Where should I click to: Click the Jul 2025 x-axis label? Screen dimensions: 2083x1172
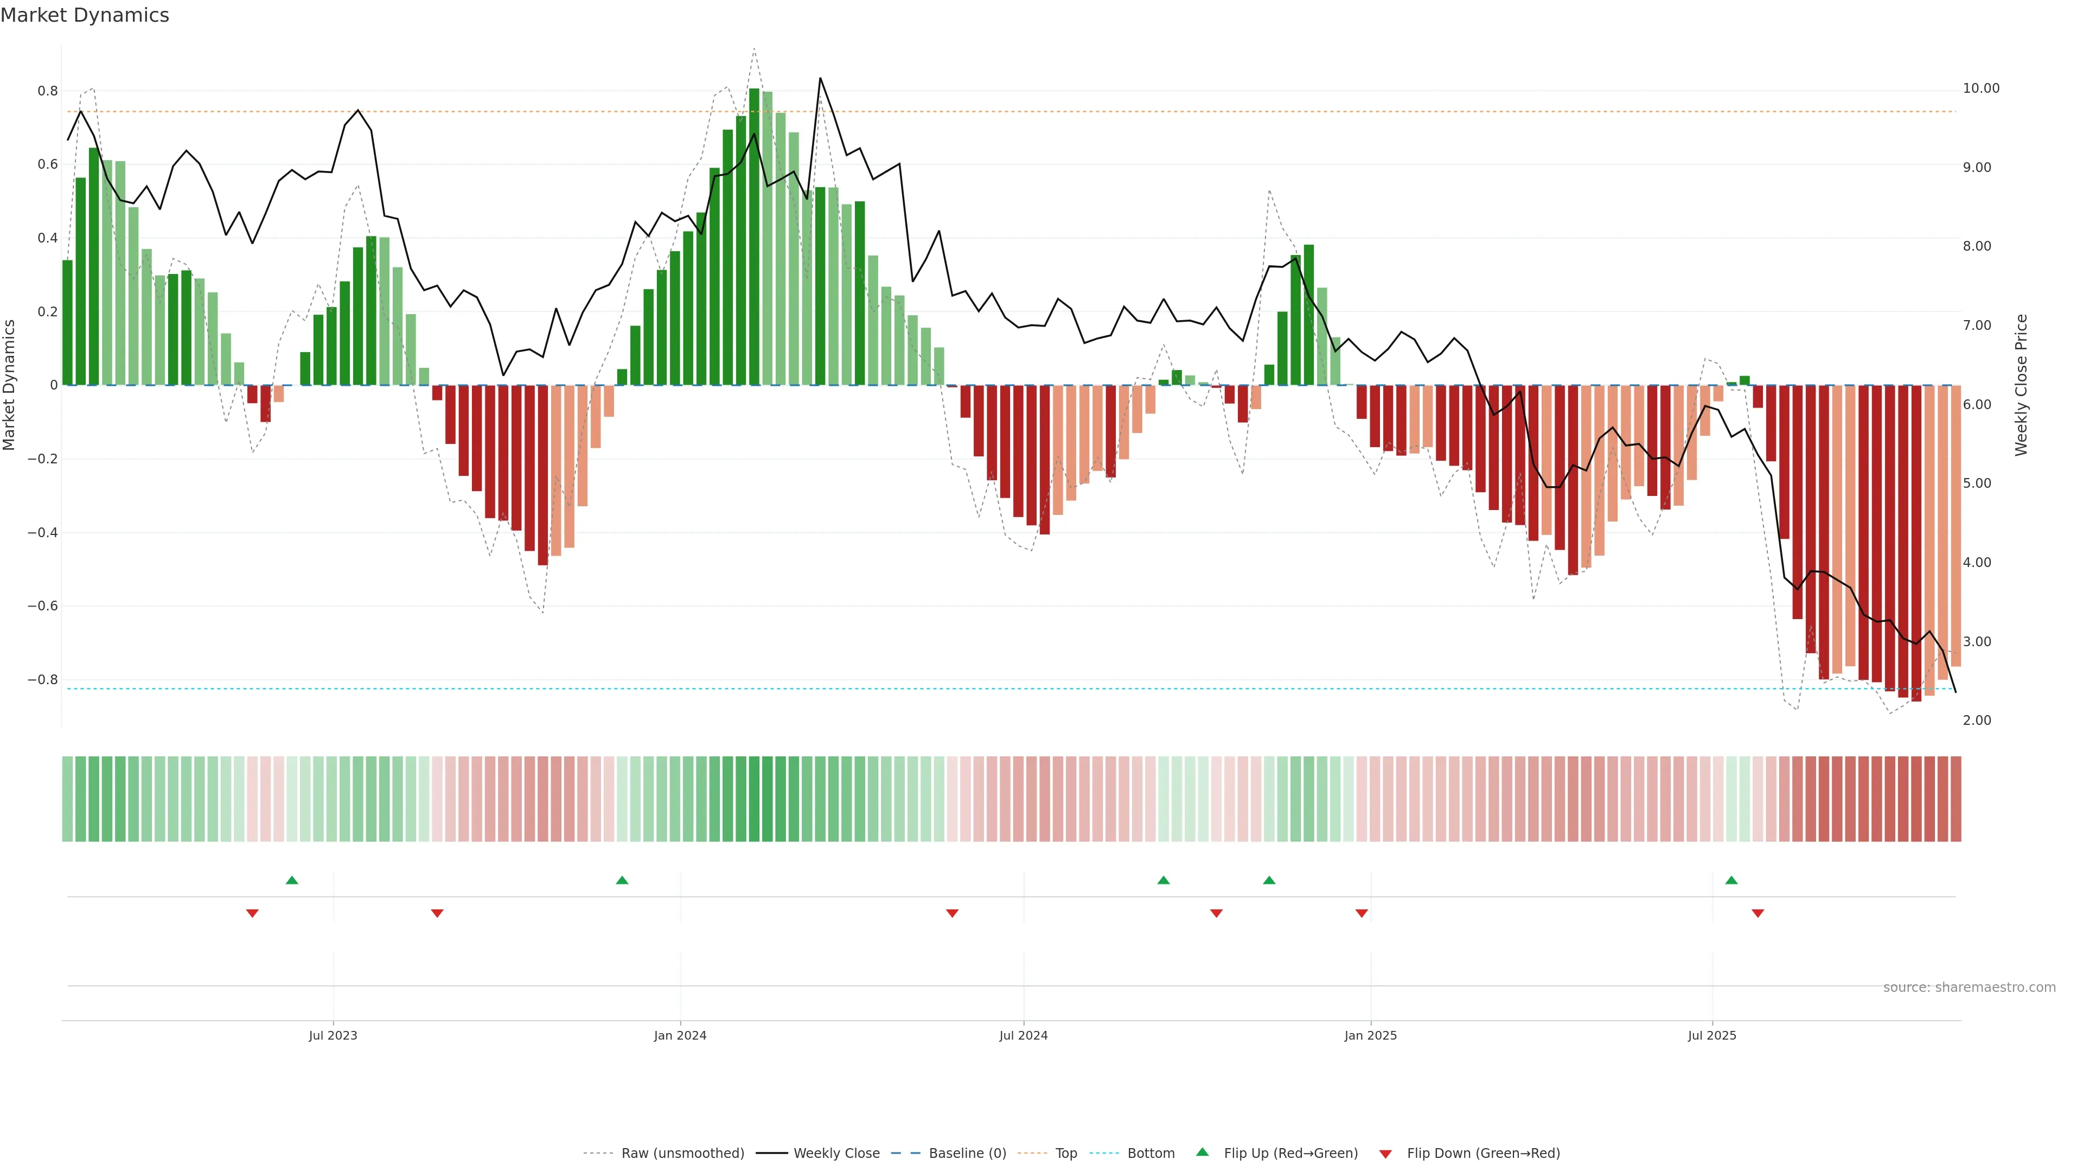click(1712, 1035)
